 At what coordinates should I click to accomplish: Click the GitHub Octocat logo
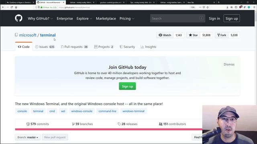click(19, 18)
